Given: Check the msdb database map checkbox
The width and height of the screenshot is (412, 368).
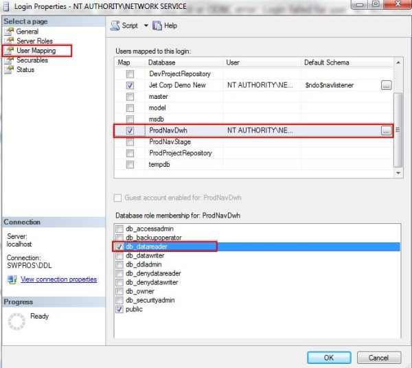Looking at the screenshot, I should pos(130,119).
